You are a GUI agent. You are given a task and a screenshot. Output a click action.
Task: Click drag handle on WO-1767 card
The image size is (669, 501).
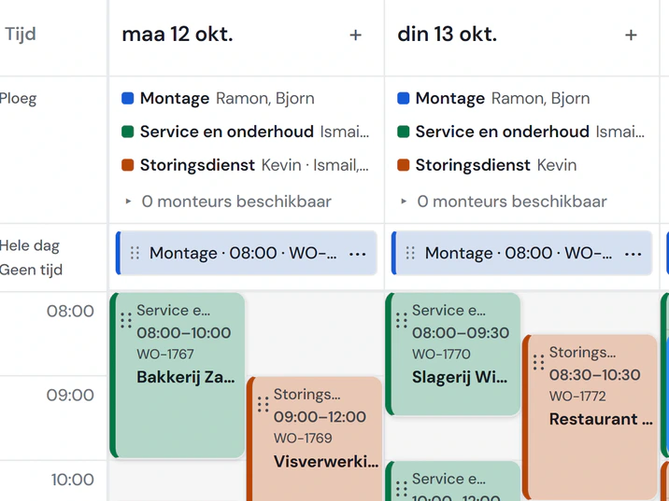126,320
